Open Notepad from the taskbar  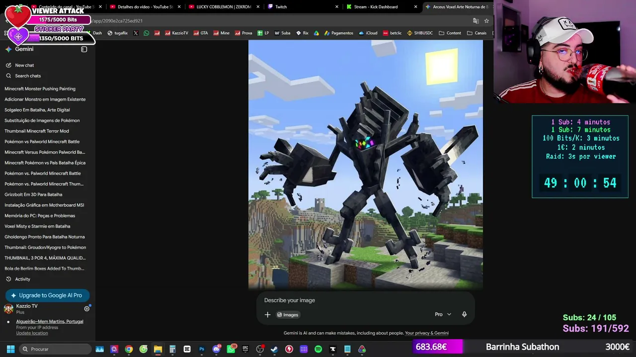click(x=347, y=349)
